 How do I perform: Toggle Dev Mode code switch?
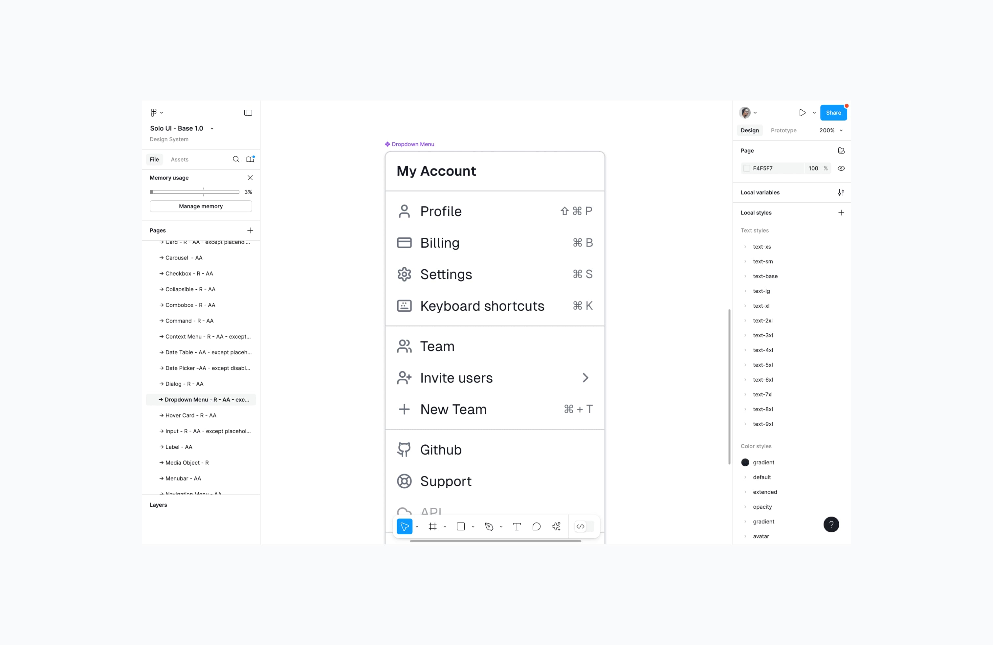click(584, 526)
